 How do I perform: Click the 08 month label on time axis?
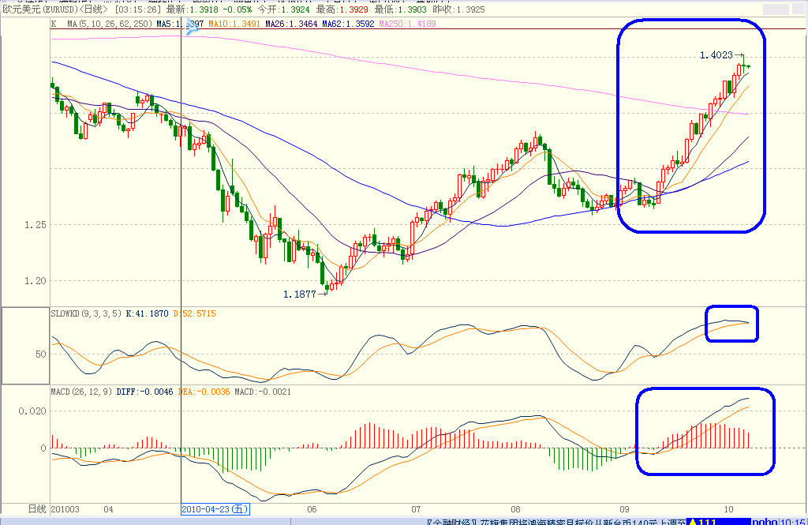tap(515, 509)
